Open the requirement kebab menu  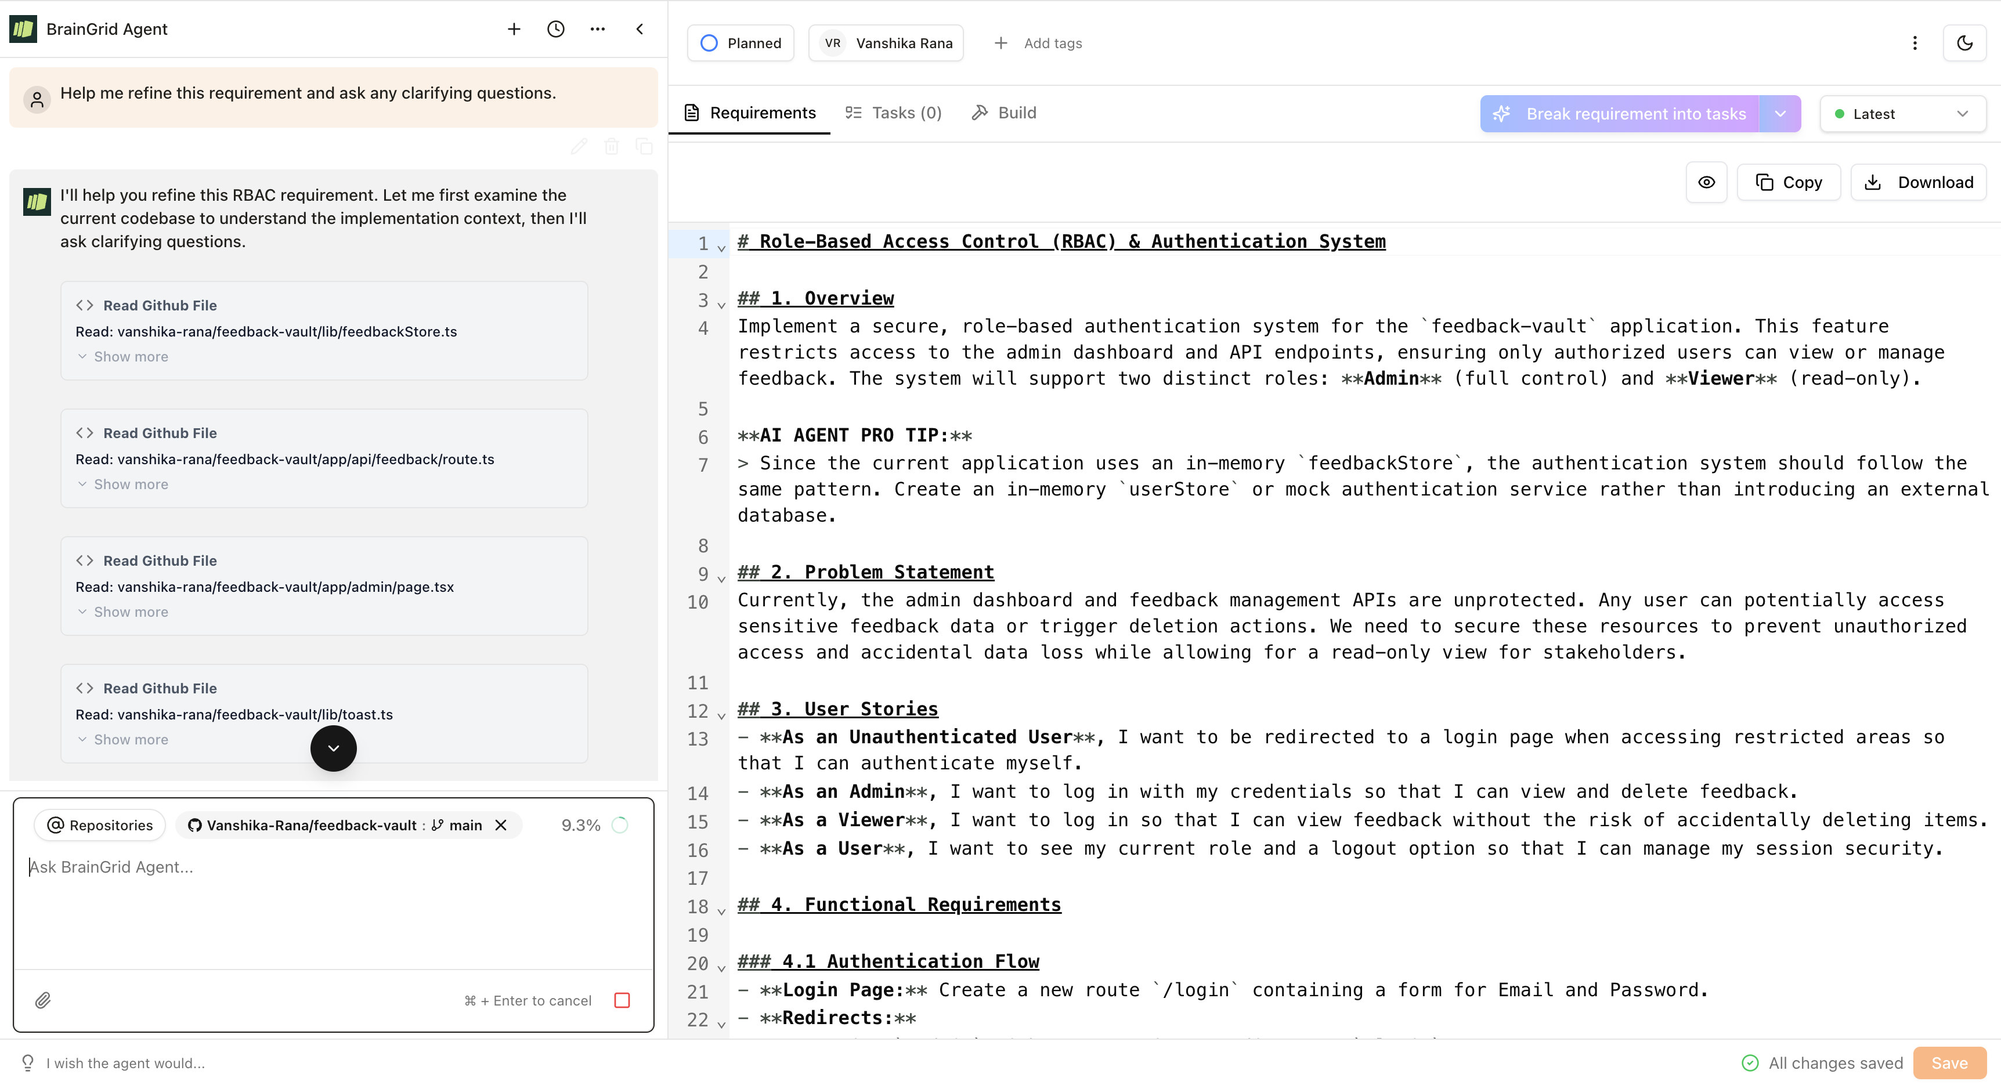coord(1914,43)
